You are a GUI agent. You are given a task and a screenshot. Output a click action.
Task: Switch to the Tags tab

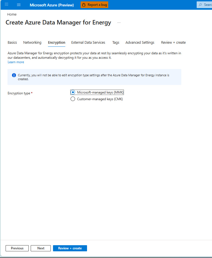click(116, 43)
